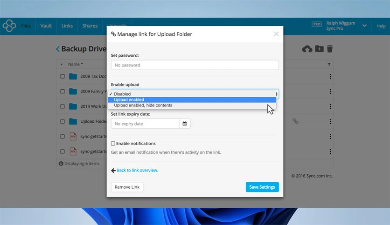Screen dimensions: 390x225
Task: Open the select-all dropdown arrow in header
Action: coord(62,65)
